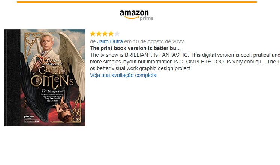
Task: Click the review title "The print book version"
Action: 135,48
